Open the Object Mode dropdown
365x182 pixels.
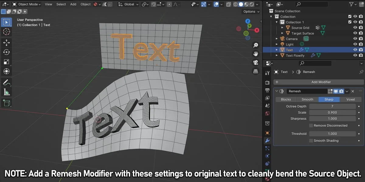click(27, 4)
